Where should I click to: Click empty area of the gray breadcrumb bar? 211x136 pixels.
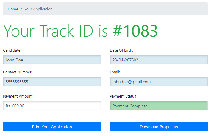tap(134, 9)
